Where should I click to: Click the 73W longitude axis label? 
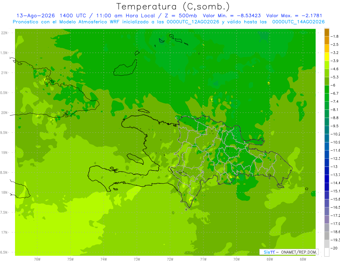[x=137, y=259]
